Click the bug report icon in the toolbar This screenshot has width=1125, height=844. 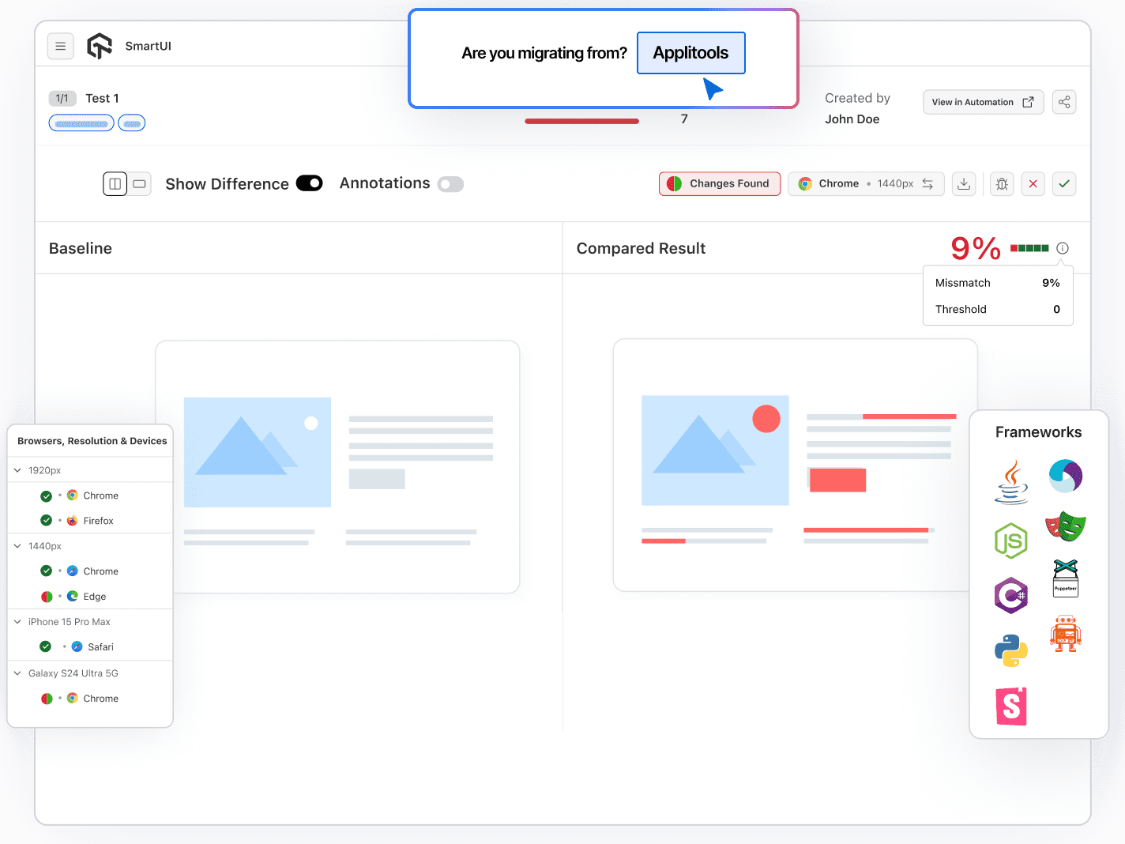(x=1002, y=184)
